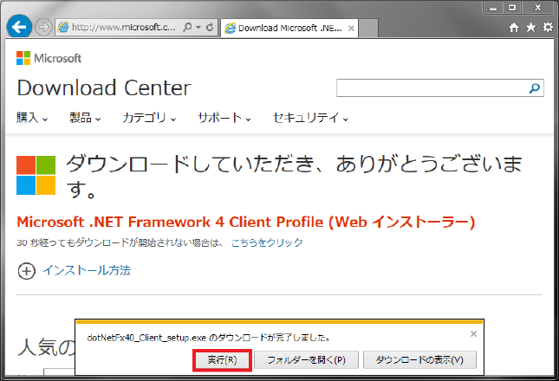Open the インストール方法 link

87,270
